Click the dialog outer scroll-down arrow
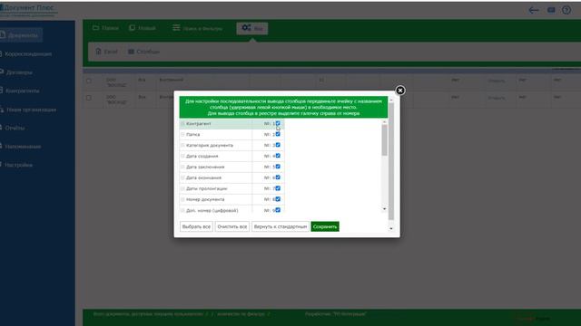581x326 pixels. coord(391,229)
